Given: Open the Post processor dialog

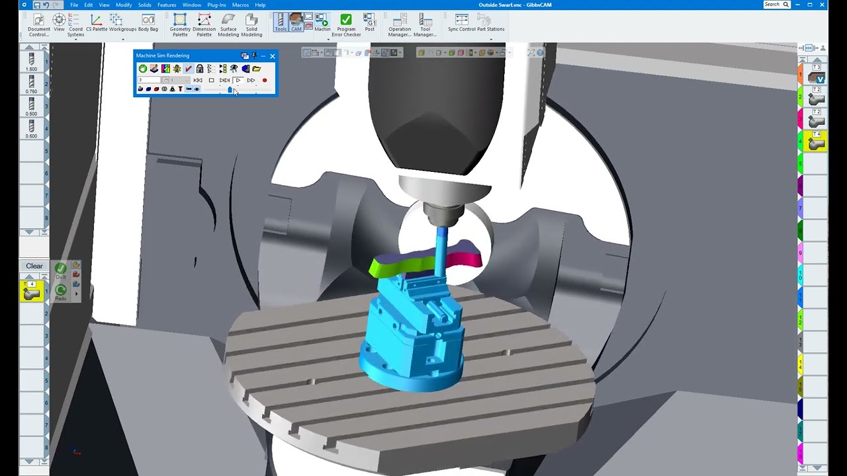Looking at the screenshot, I should [369, 23].
